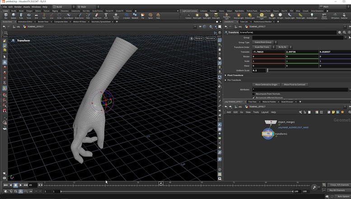Create a Point Light from shelf
351x199 pixels.
click(x=198, y=16)
